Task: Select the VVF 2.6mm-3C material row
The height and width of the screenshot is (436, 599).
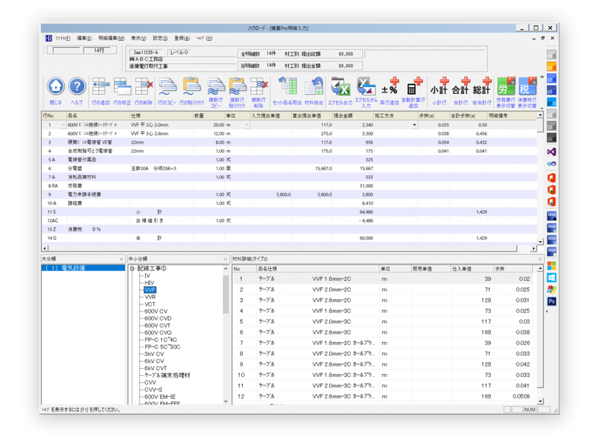Action: 332,333
